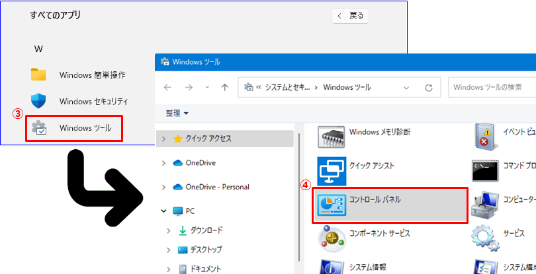536x274 pixels.
Task: Click the サービス gears icon
Action: 486,238
